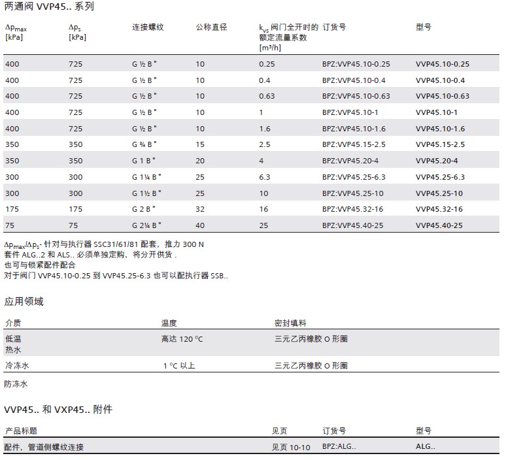Click thread value G 1¼ B
Image resolution: width=506 pixels, height=460 pixels.
146,177
